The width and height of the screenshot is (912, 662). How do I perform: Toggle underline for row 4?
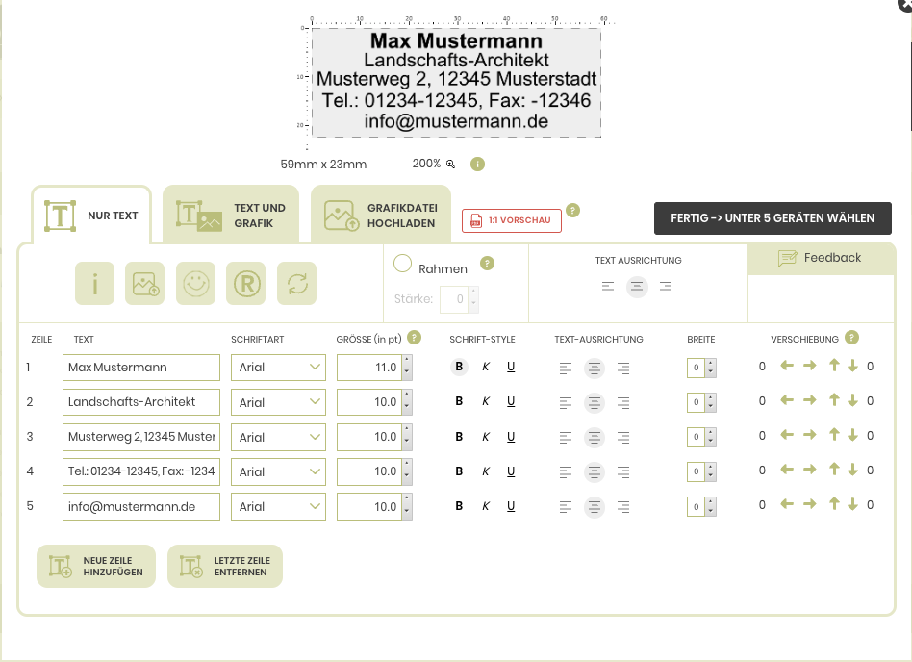(511, 471)
